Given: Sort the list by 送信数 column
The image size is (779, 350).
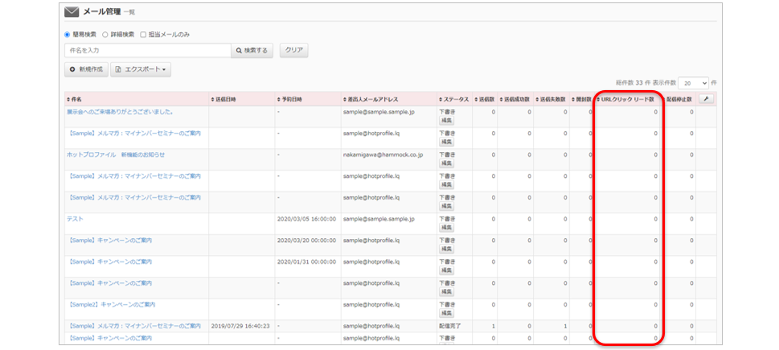Looking at the screenshot, I should pyautogui.click(x=485, y=100).
